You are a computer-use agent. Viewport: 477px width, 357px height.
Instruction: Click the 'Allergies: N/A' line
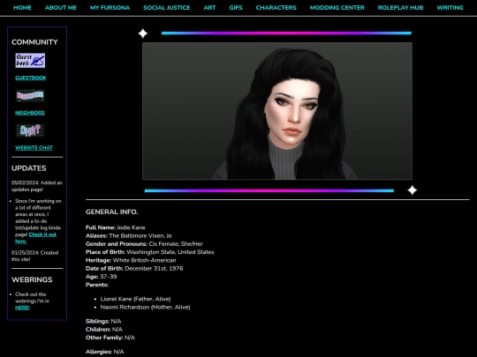(104, 352)
